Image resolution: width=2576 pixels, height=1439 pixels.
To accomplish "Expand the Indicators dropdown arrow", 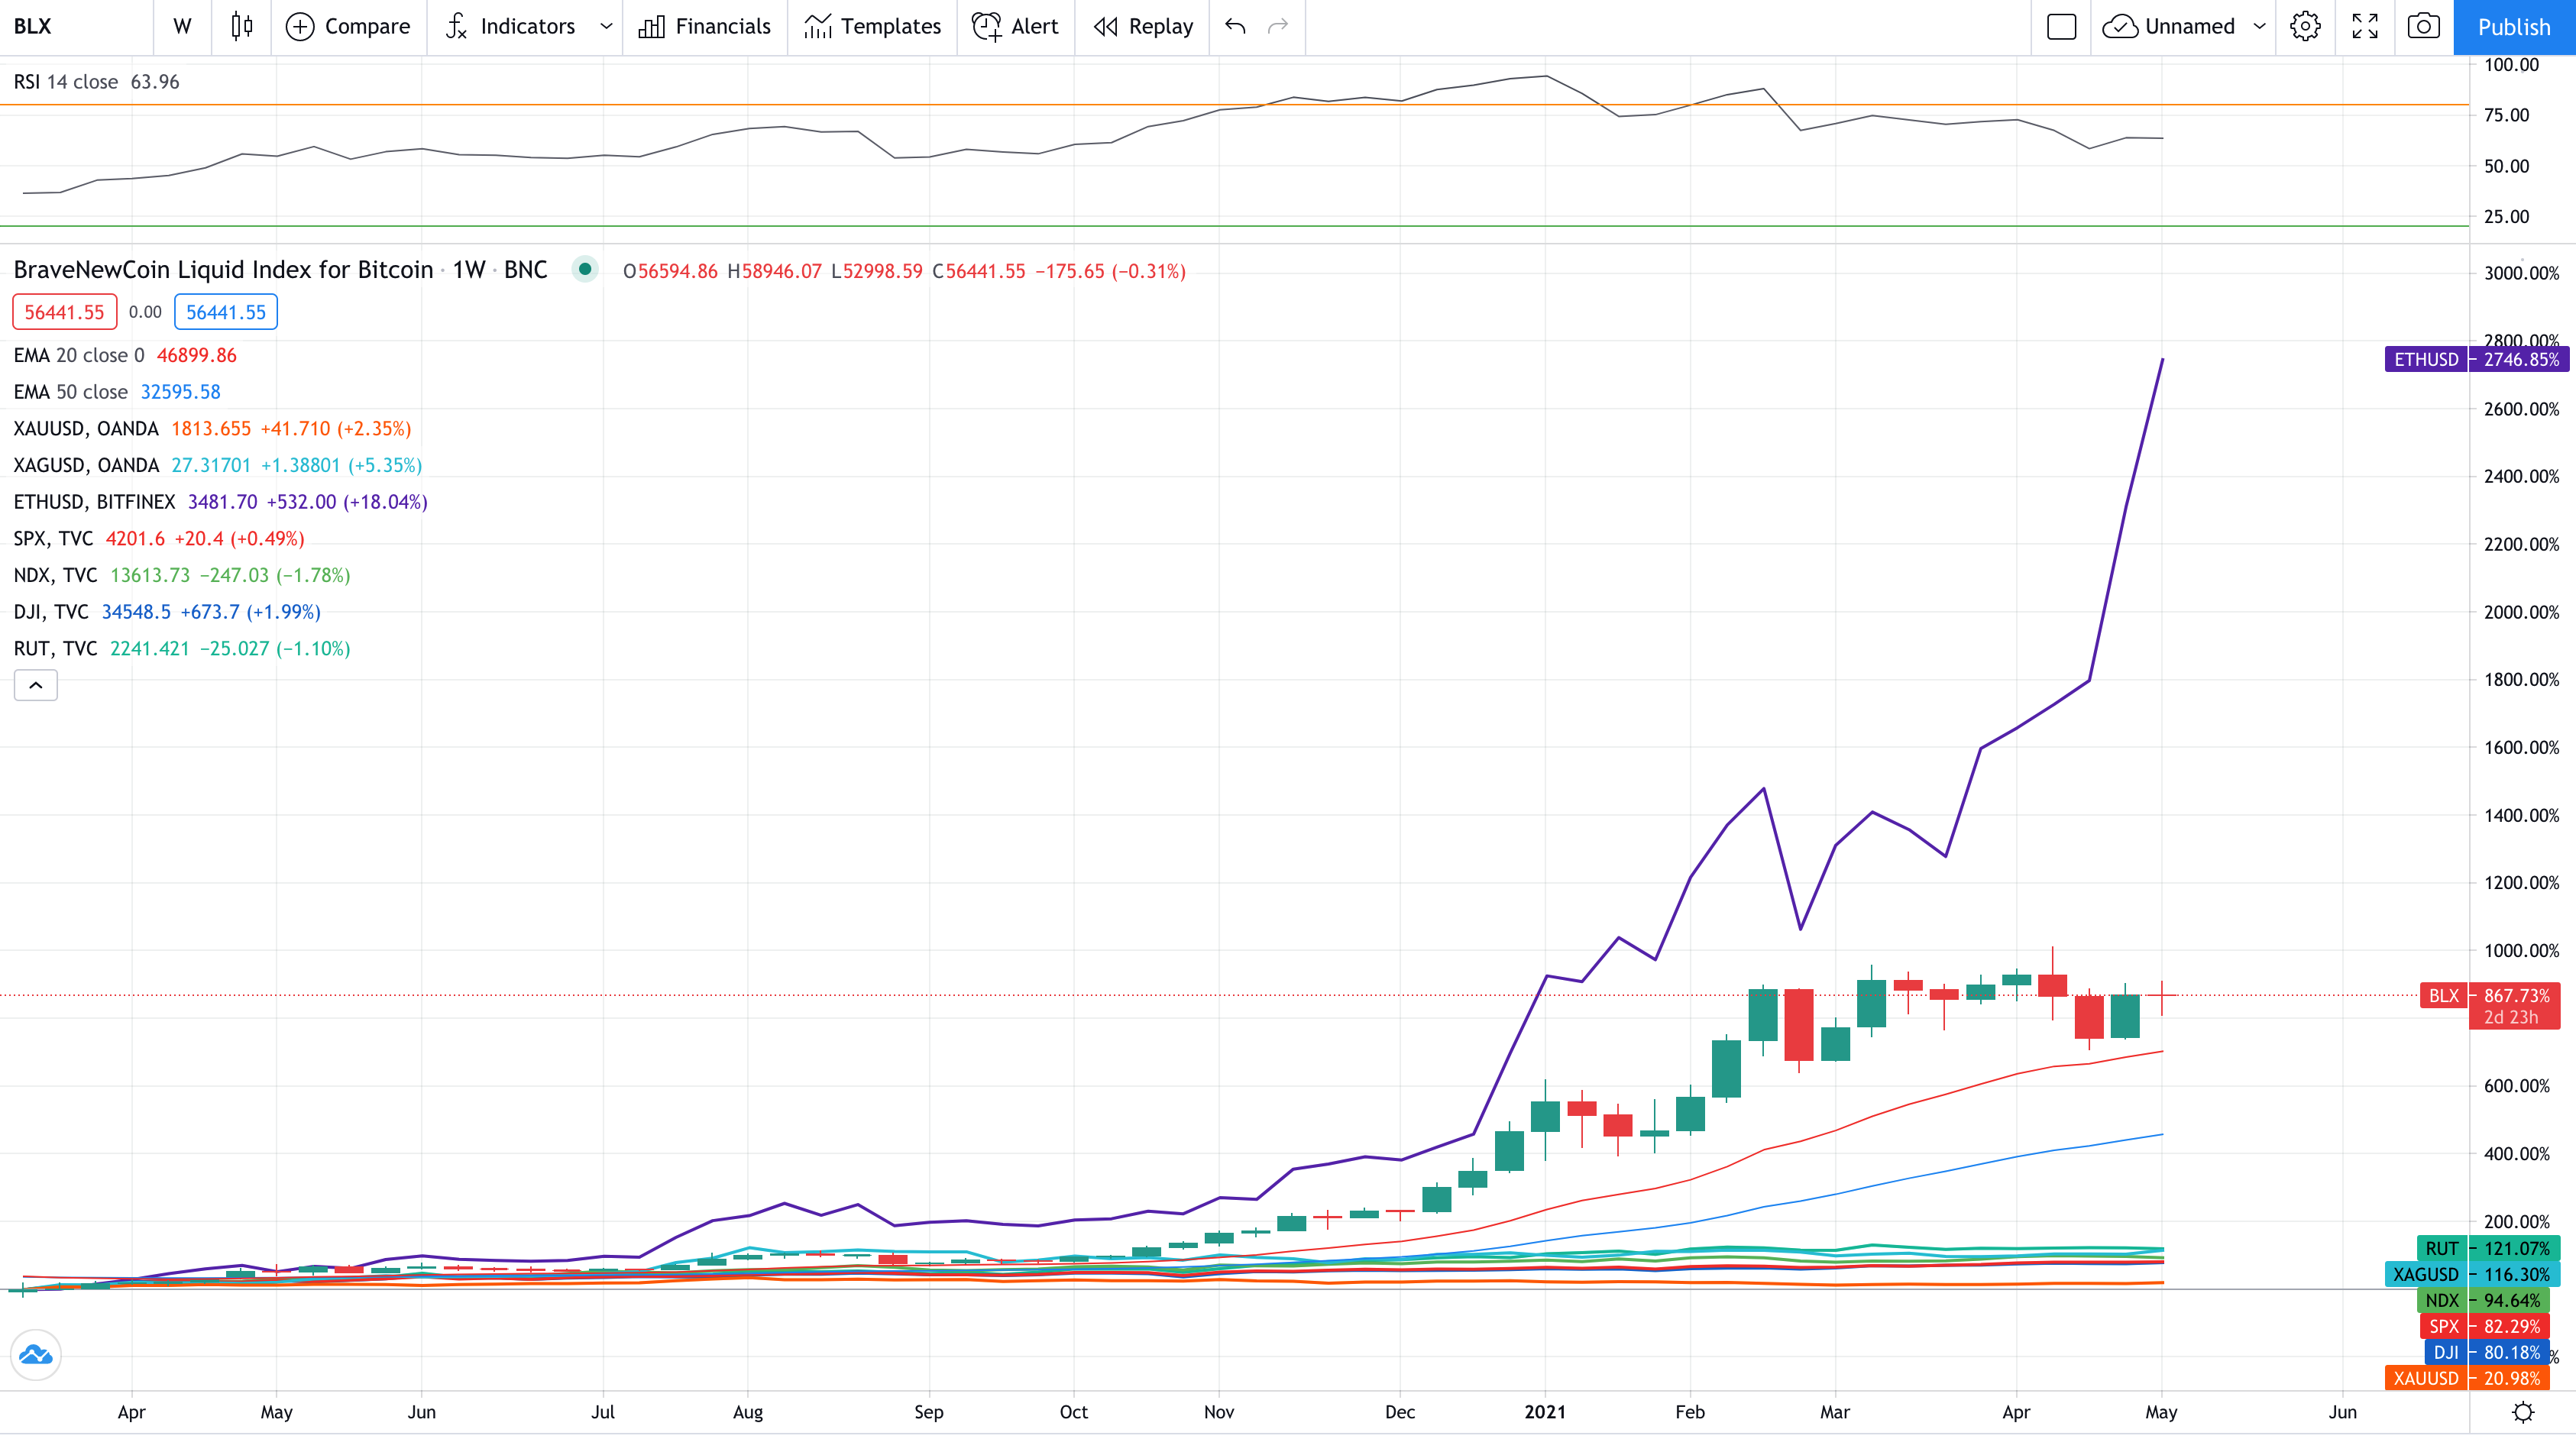I will 606,26.
